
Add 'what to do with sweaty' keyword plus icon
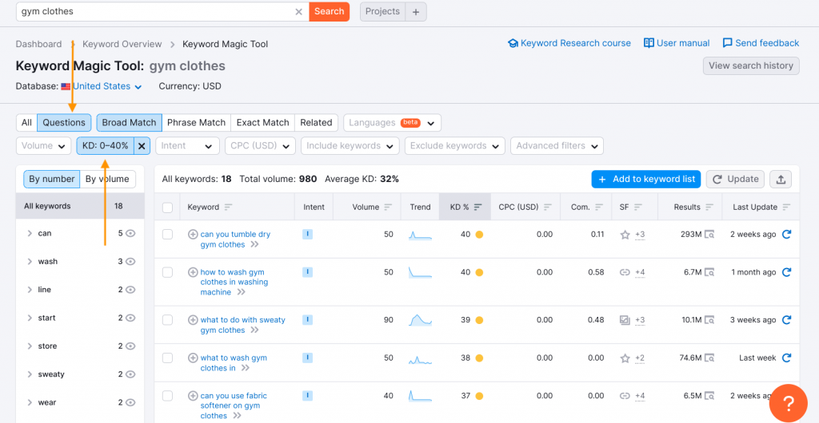pos(193,320)
